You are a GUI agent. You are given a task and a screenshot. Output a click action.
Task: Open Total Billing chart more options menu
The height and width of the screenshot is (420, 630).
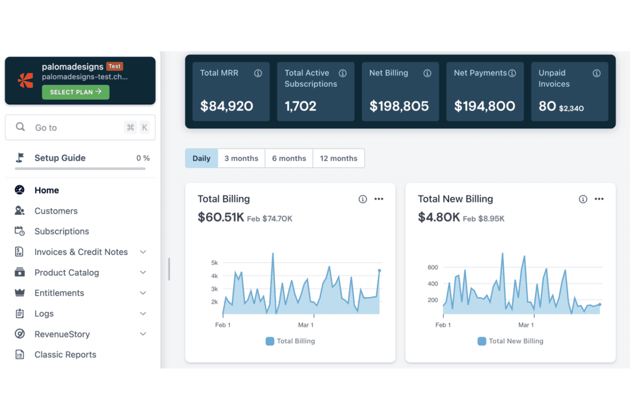tap(379, 199)
